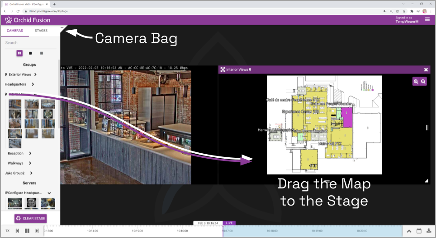Click the 10:16:00 mark on timeline
The width and height of the screenshot is (436, 238).
point(182,231)
